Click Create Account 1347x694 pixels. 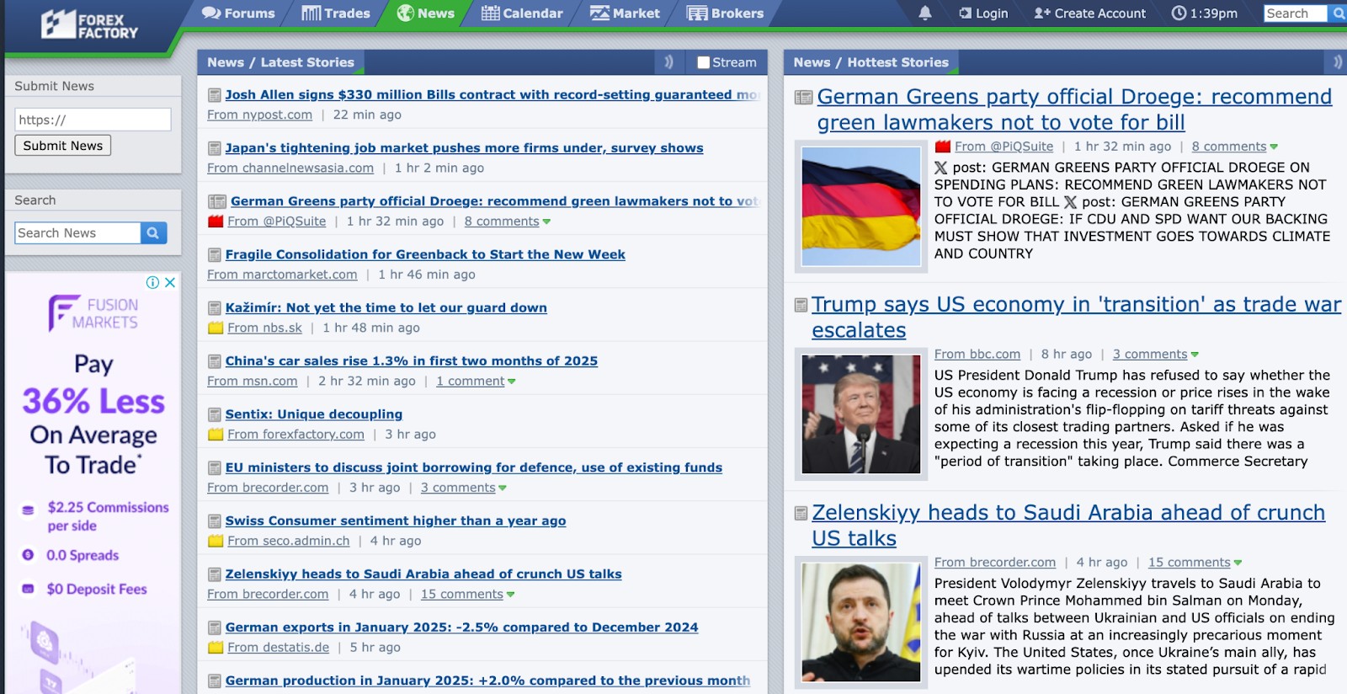1089,13
